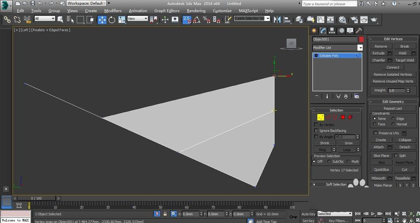This screenshot has height=223, width=420.
Task: Switch to Polygon sub-object selection level
Action: pyautogui.click(x=343, y=117)
